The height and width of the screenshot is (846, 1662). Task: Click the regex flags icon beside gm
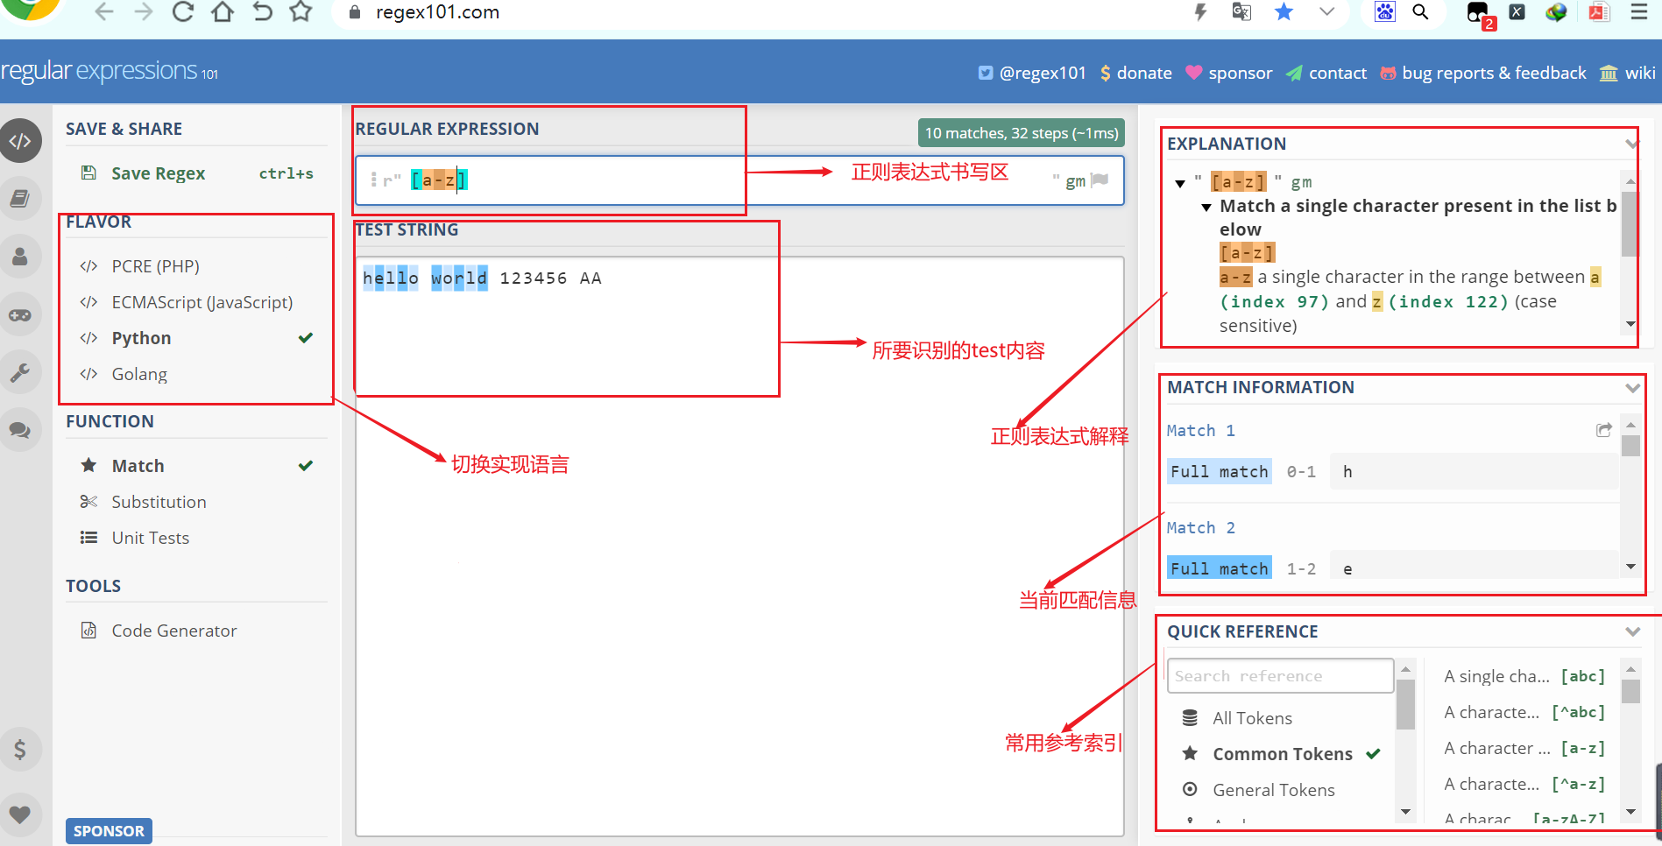tap(1100, 180)
